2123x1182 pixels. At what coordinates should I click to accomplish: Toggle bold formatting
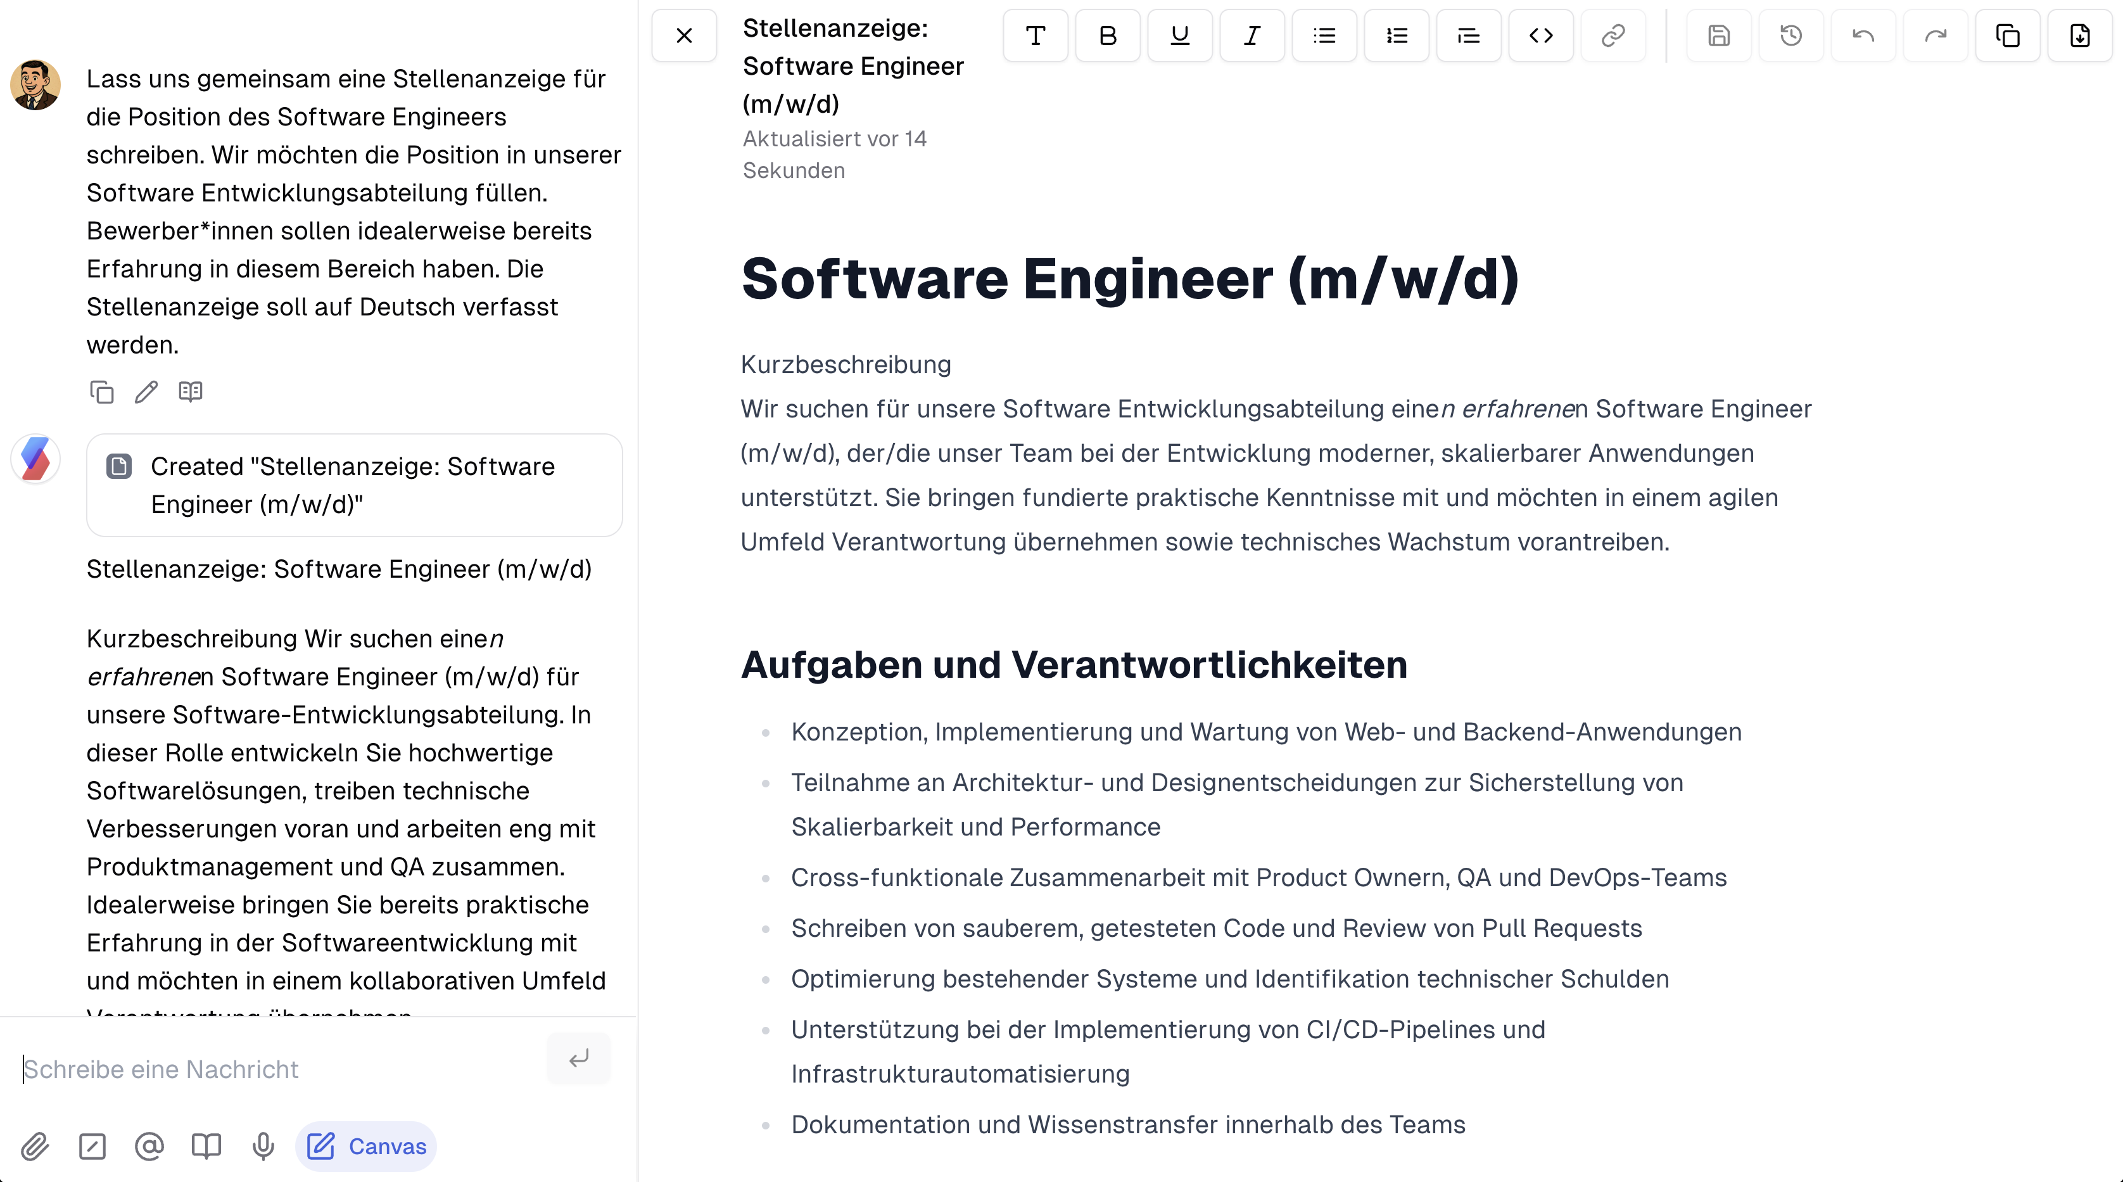1108,35
